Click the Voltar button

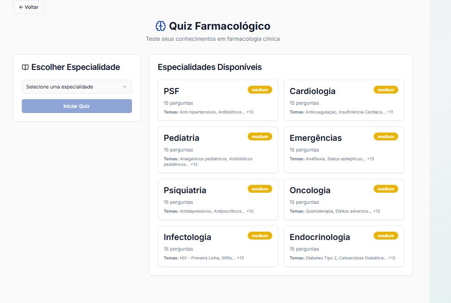click(x=28, y=7)
